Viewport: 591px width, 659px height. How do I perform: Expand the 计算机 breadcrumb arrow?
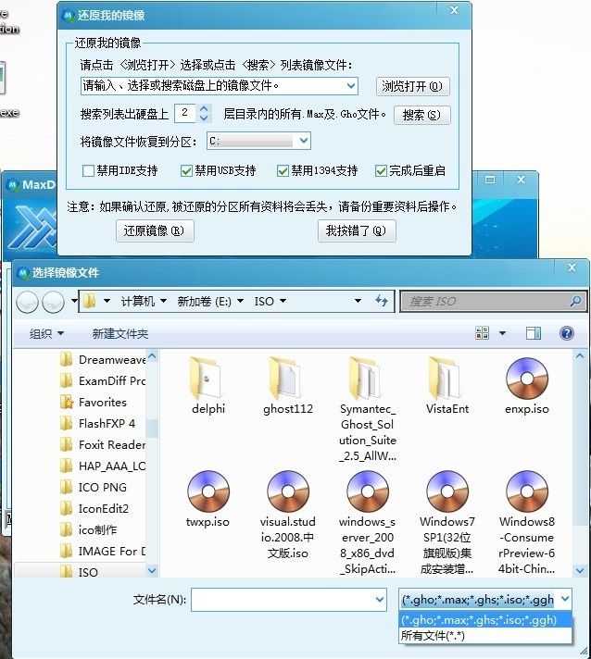click(164, 301)
